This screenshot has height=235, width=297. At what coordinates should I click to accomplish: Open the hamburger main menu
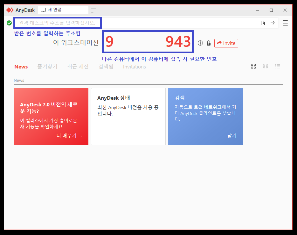click(x=285, y=23)
